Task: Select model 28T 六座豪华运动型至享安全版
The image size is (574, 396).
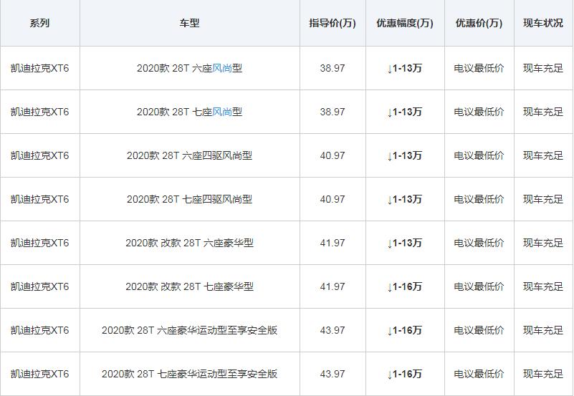Action: [x=189, y=330]
